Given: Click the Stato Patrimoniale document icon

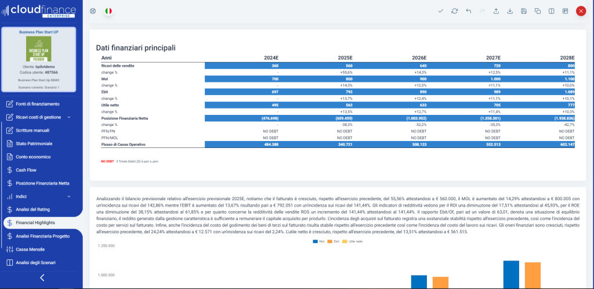Looking at the screenshot, I should tap(9, 143).
